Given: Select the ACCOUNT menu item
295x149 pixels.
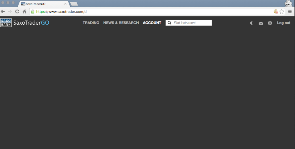Looking at the screenshot, I should pyautogui.click(x=152, y=23).
